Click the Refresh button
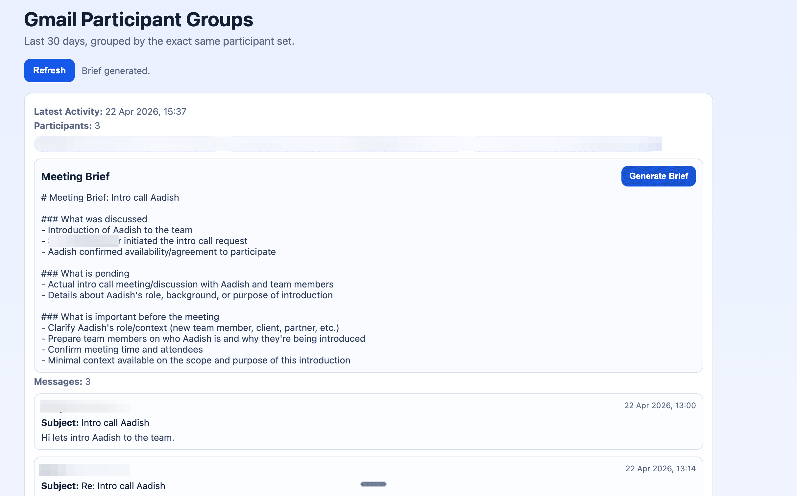797x496 pixels. pyautogui.click(x=49, y=70)
